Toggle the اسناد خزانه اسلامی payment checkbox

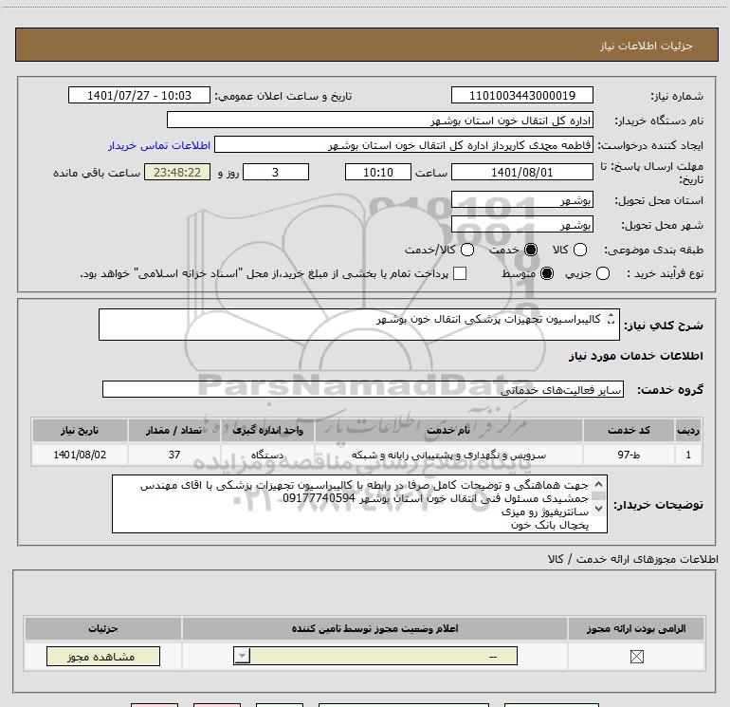click(460, 273)
